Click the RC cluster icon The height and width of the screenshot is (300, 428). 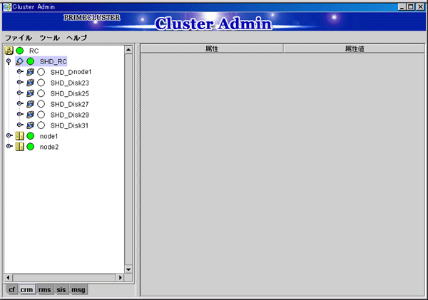pos(9,51)
